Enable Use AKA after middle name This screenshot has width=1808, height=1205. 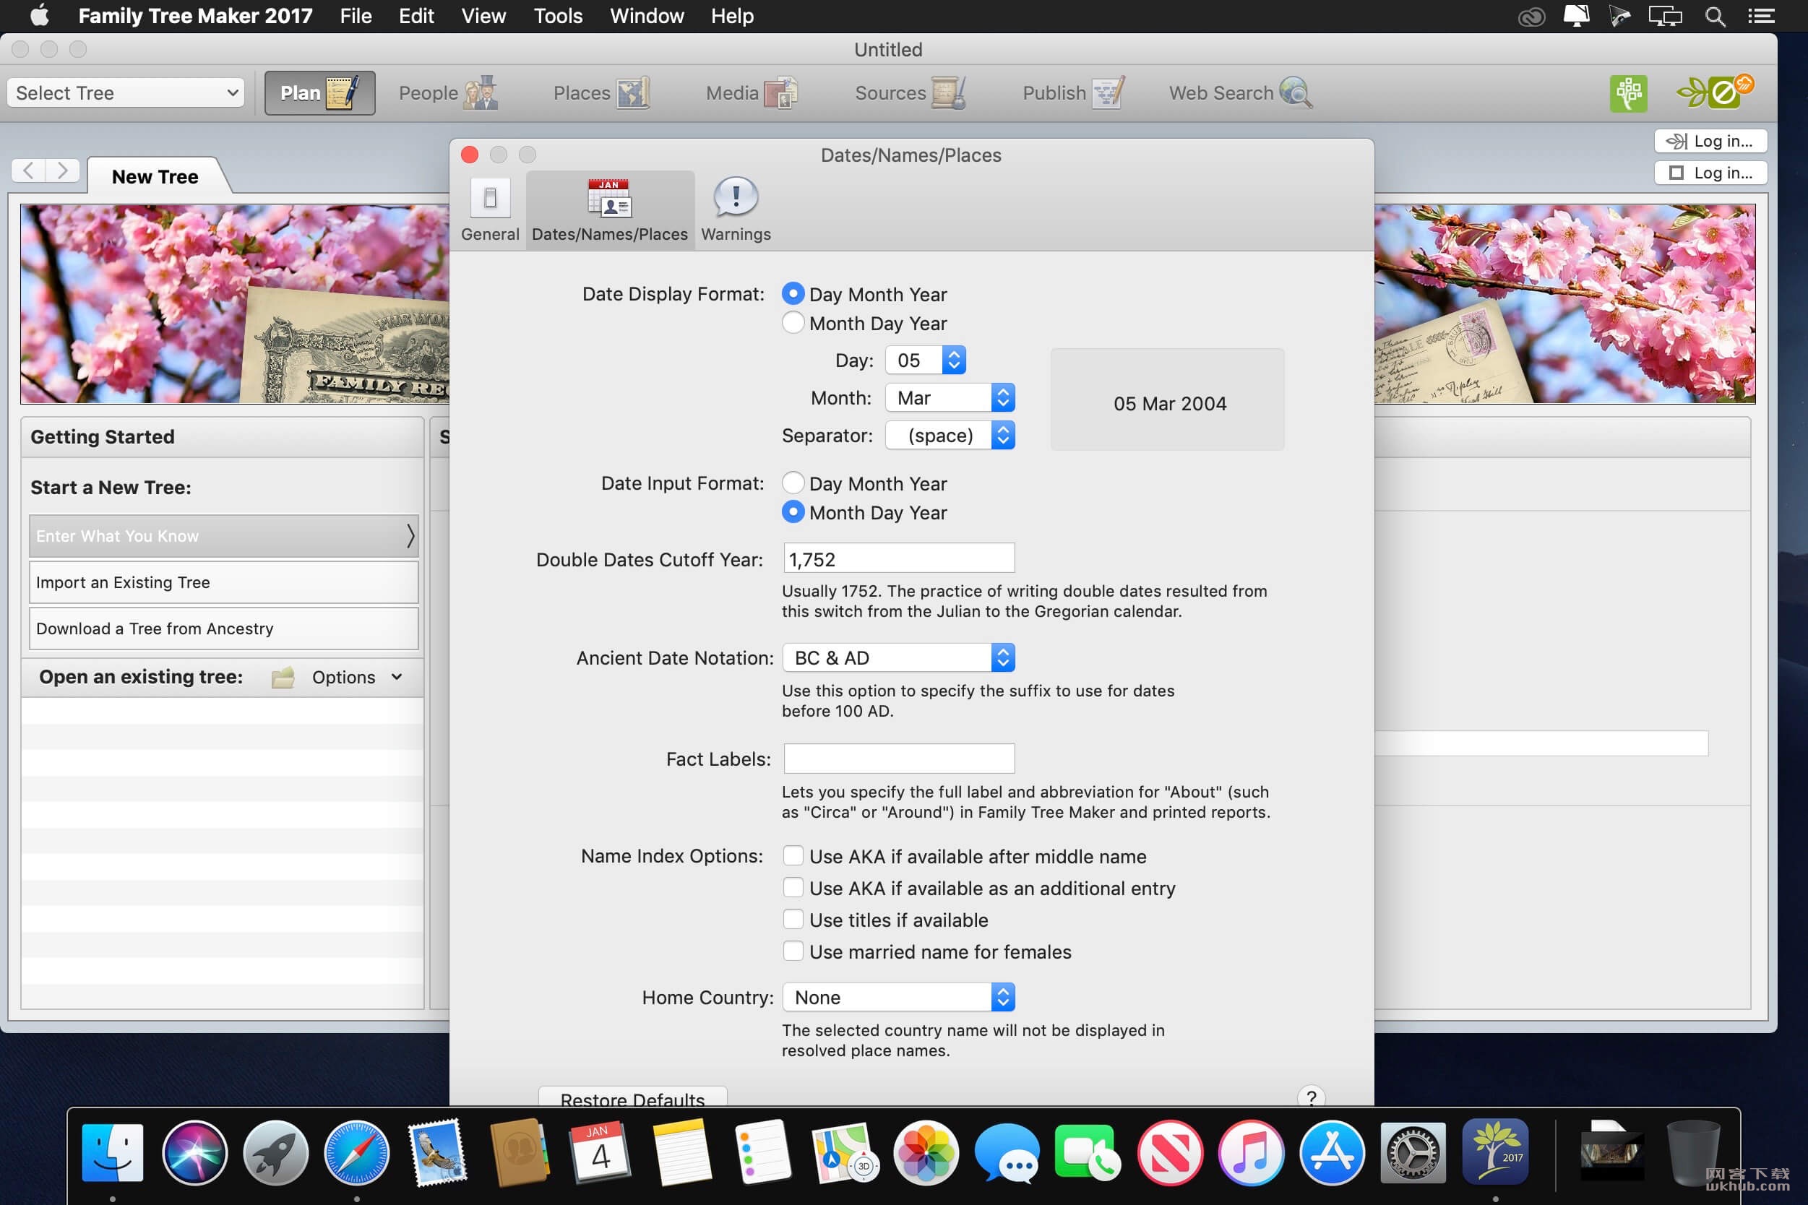click(x=793, y=856)
